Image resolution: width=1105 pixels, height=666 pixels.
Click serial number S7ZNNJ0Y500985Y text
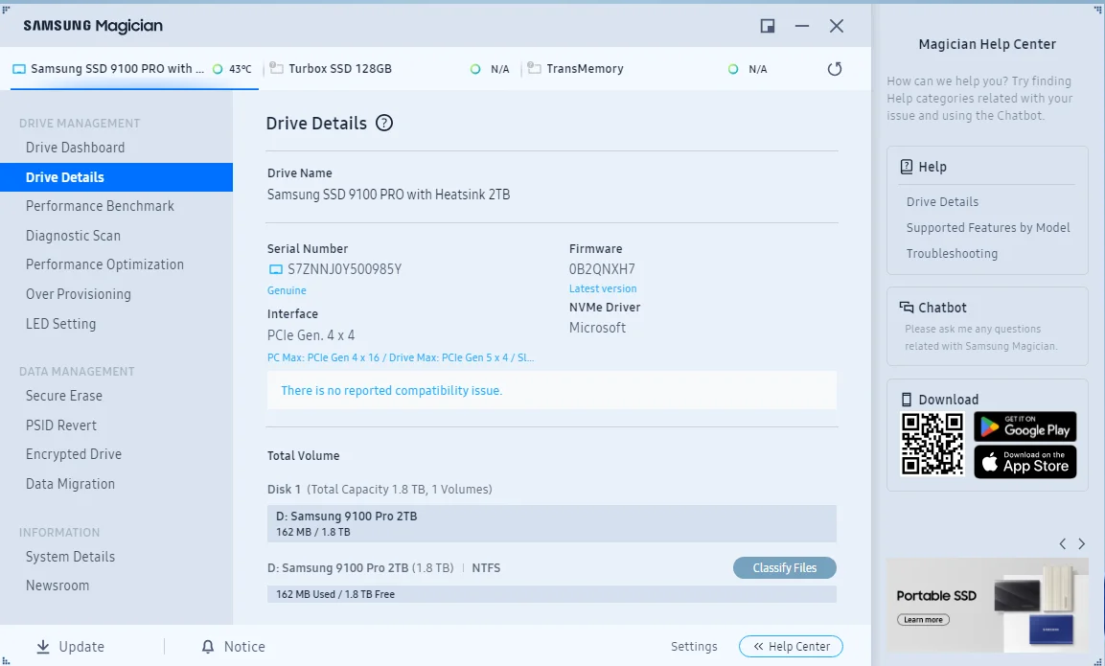[345, 269]
